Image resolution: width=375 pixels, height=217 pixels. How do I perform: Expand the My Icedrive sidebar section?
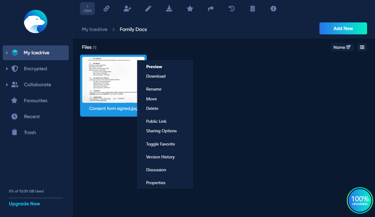point(7,52)
